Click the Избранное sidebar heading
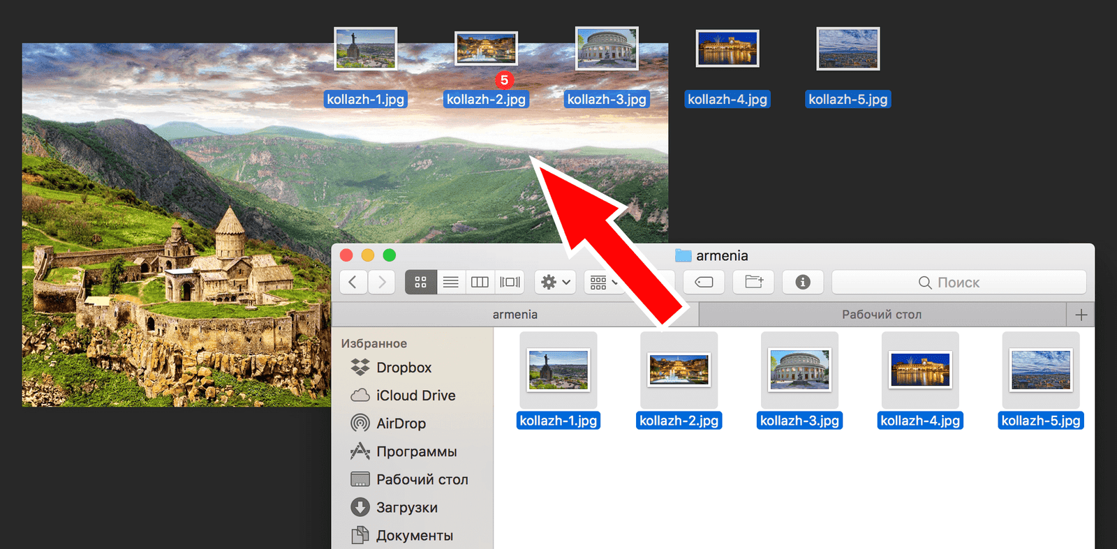1117x549 pixels. click(x=374, y=343)
